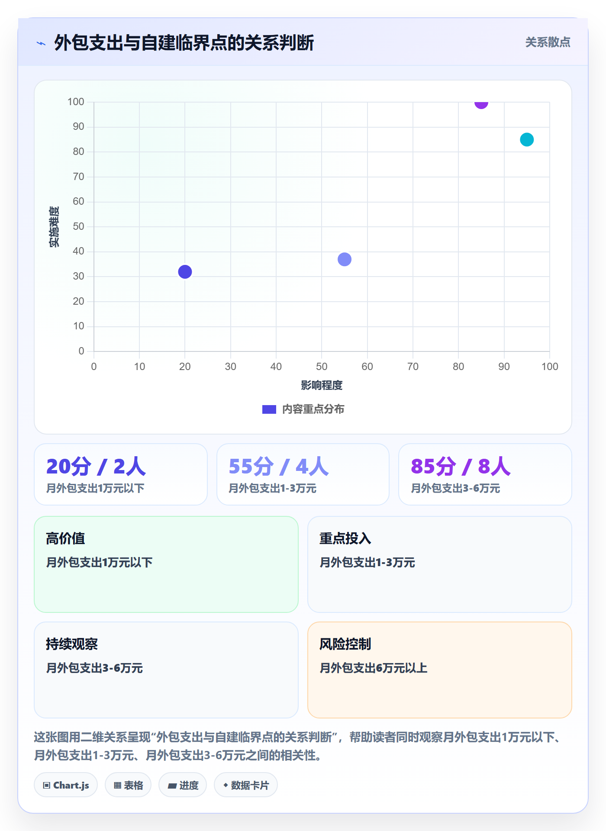
Task: Click the lightning bolt icon beside the title
Action: (x=41, y=43)
